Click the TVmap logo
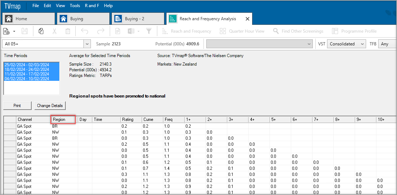The width and height of the screenshot is (397, 195). click(12, 6)
